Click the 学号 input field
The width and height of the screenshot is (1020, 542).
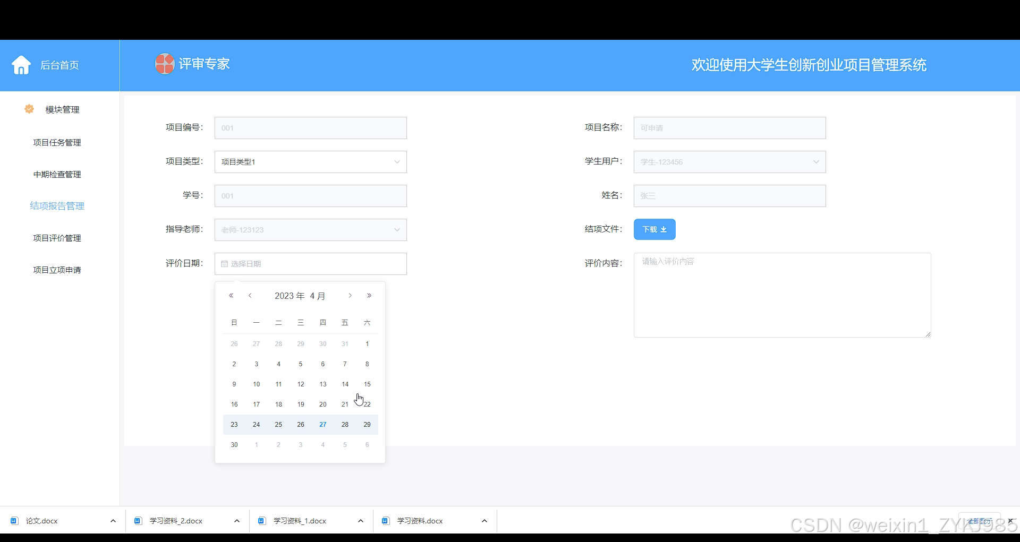311,196
